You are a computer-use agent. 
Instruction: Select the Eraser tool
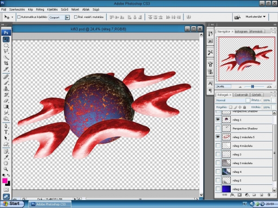6,101
